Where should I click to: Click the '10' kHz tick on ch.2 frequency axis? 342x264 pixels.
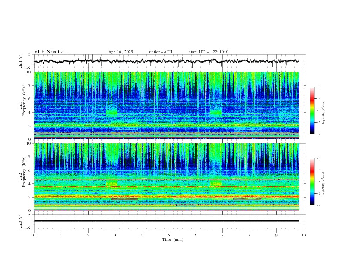tap(29, 143)
